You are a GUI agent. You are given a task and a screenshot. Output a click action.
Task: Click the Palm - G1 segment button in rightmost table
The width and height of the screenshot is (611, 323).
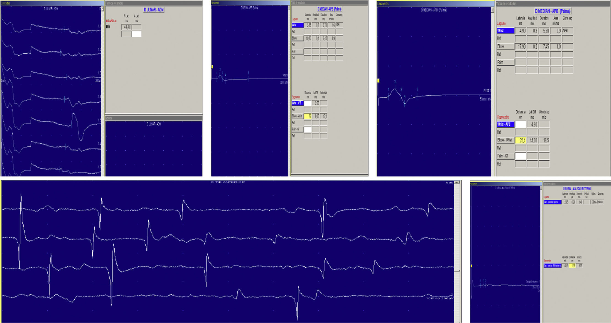click(505, 156)
